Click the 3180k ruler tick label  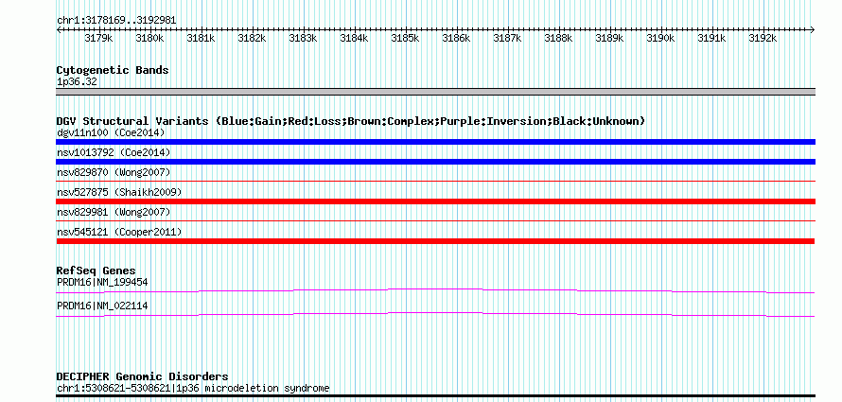(x=149, y=38)
